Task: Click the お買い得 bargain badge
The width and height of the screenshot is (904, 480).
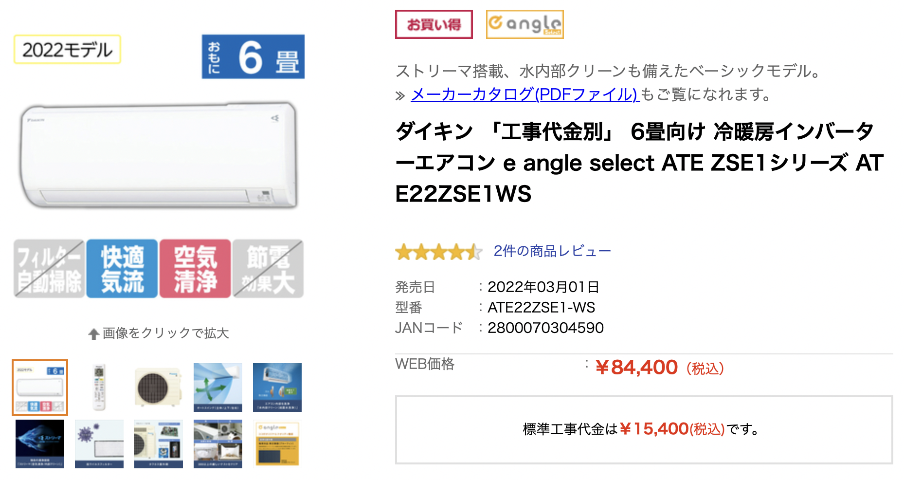Action: pos(434,24)
